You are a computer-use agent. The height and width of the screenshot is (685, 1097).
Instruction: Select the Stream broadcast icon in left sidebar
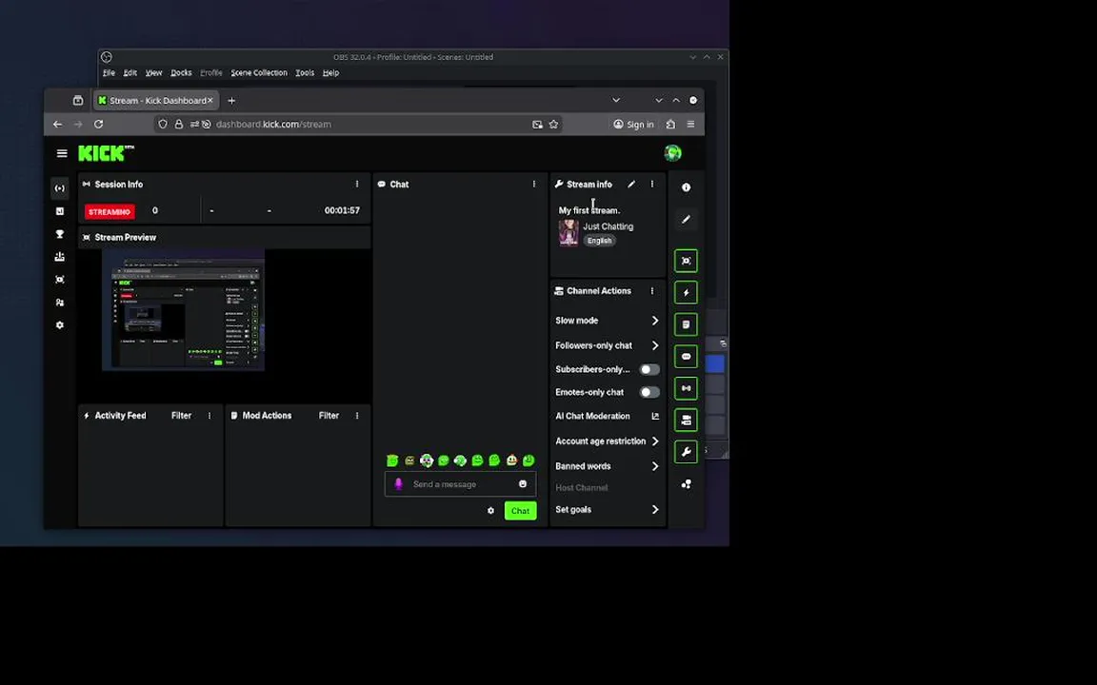(59, 188)
